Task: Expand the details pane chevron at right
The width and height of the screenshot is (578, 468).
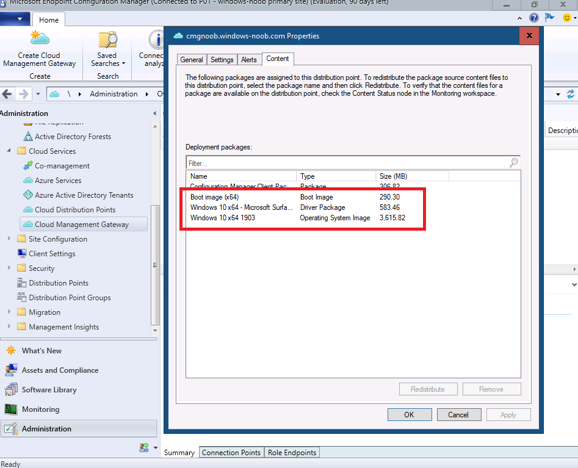Action: (x=574, y=284)
